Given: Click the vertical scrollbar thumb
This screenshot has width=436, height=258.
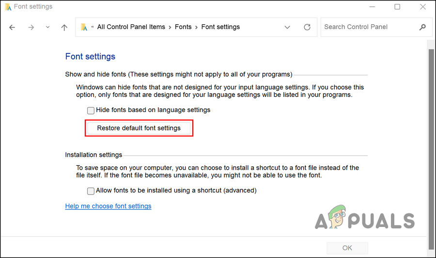Looking at the screenshot, I should [431, 149].
